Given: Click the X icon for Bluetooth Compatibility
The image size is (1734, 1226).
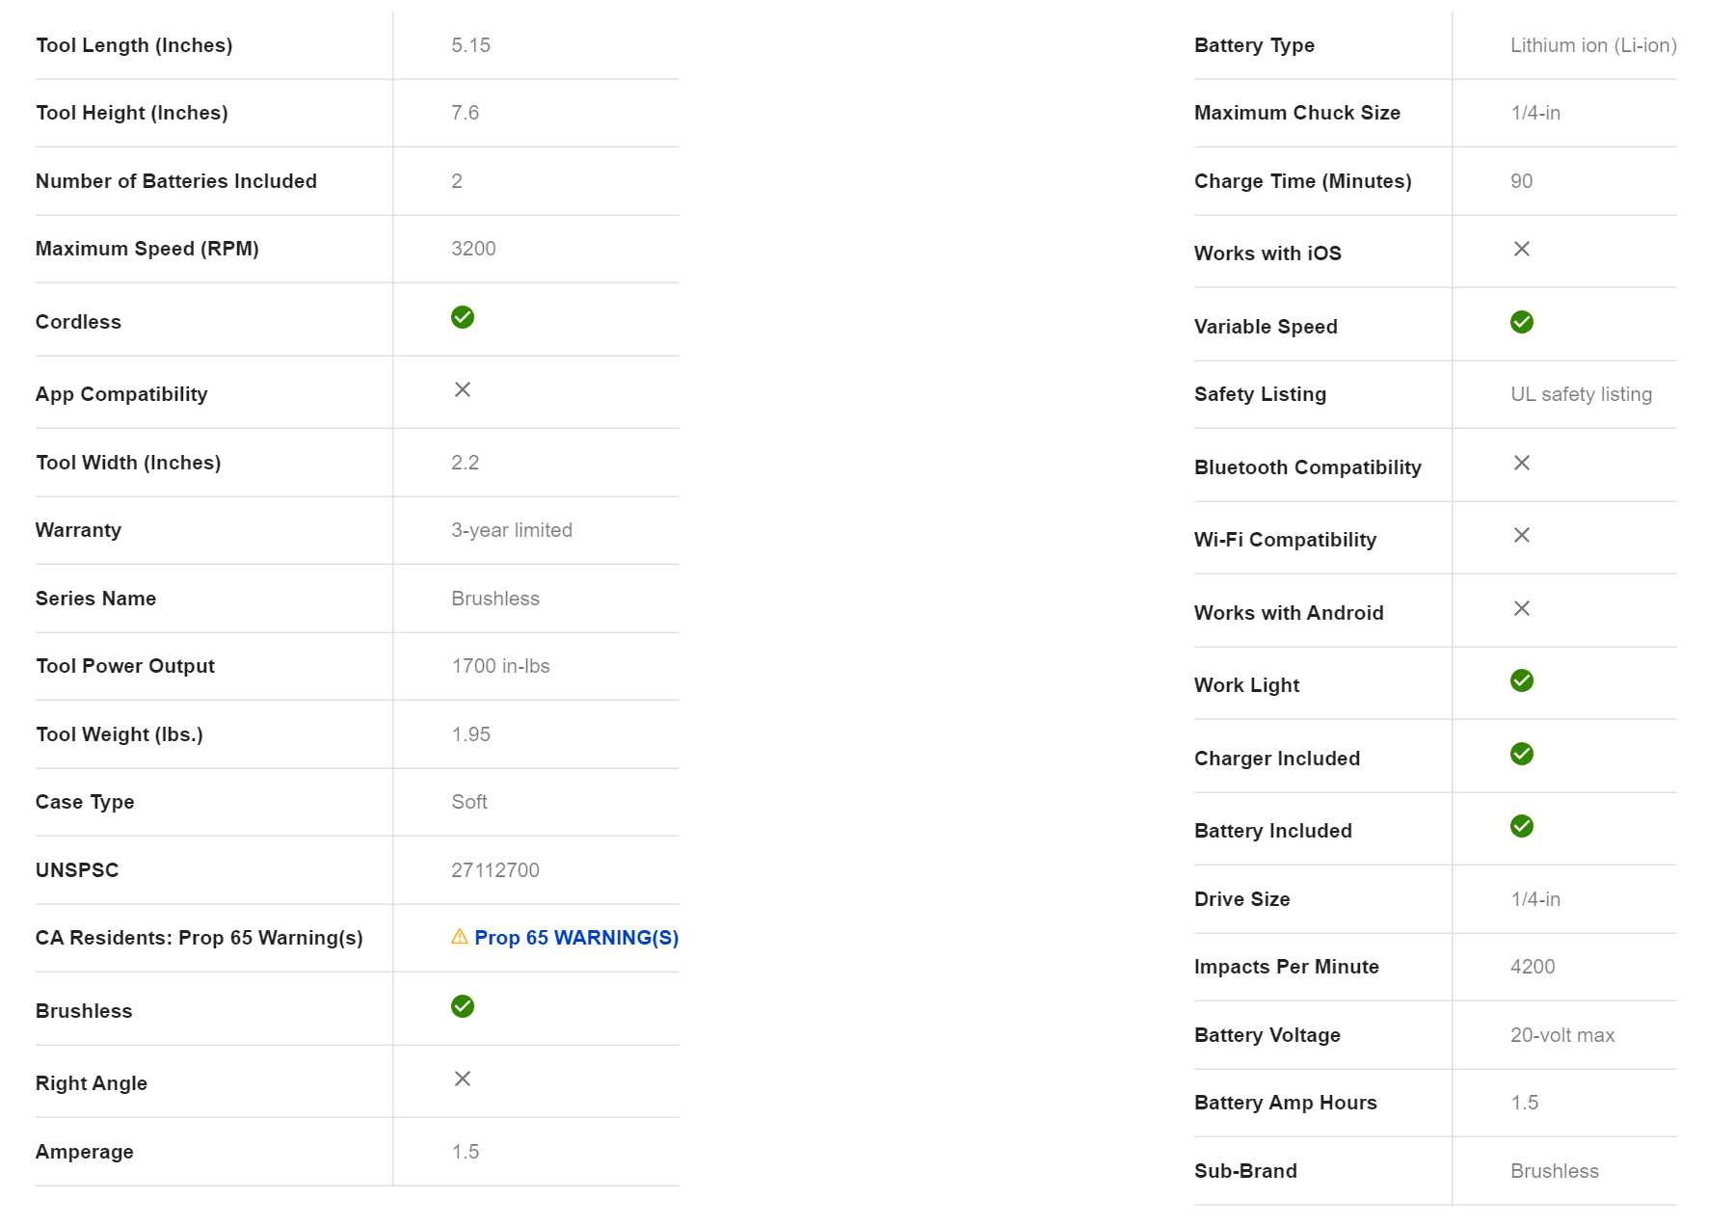Looking at the screenshot, I should tap(1522, 463).
